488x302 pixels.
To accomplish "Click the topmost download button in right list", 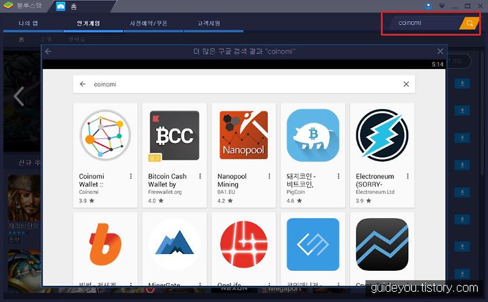I will (x=462, y=83).
